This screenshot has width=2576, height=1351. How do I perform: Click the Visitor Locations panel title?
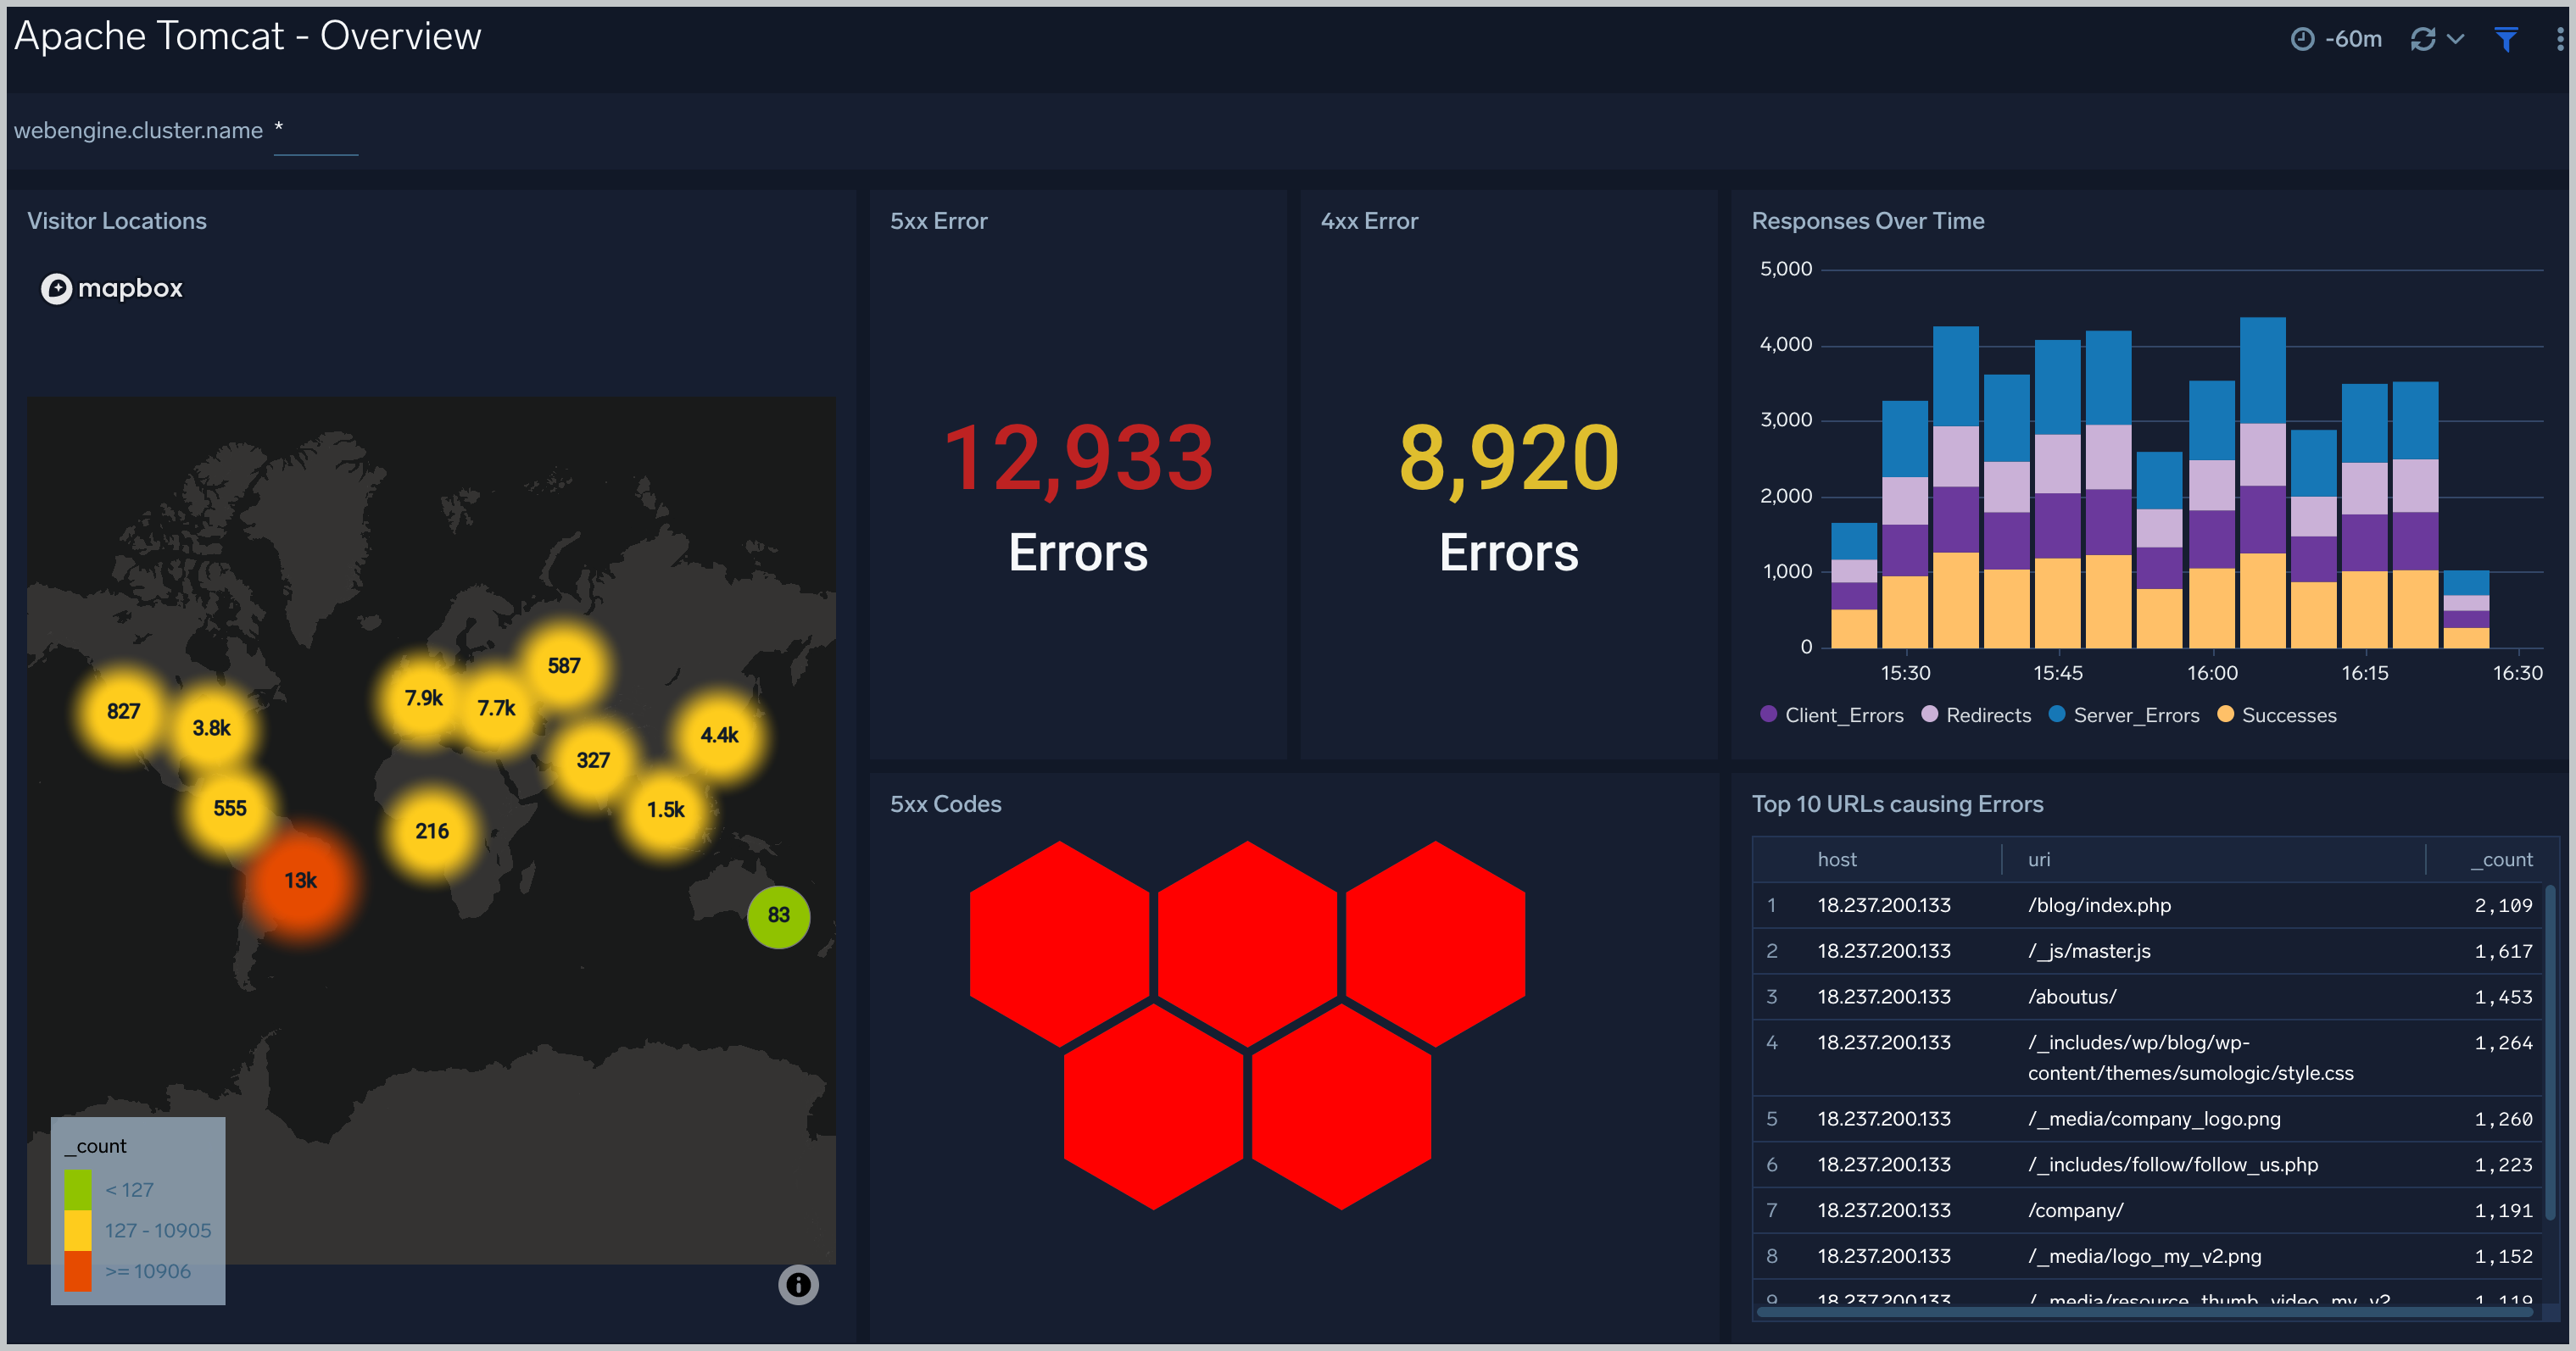tap(117, 221)
